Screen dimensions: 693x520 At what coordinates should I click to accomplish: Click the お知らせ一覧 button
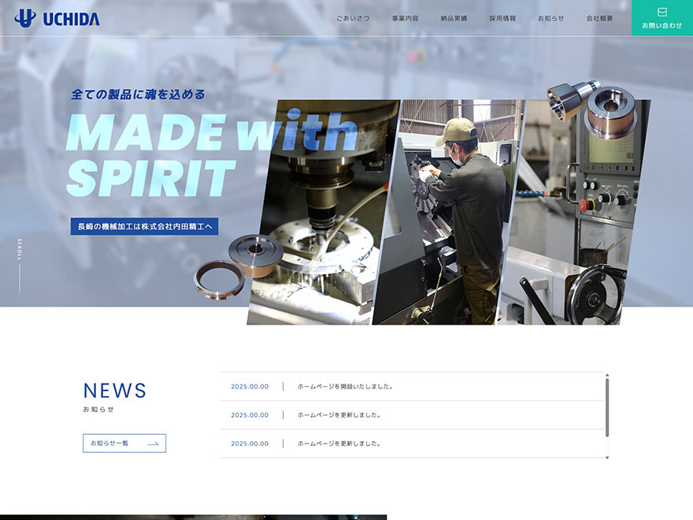124,444
